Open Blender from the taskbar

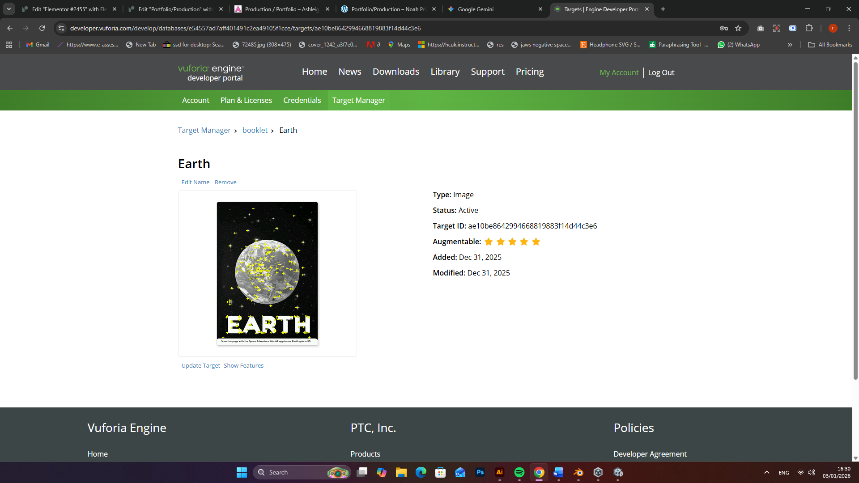578,472
